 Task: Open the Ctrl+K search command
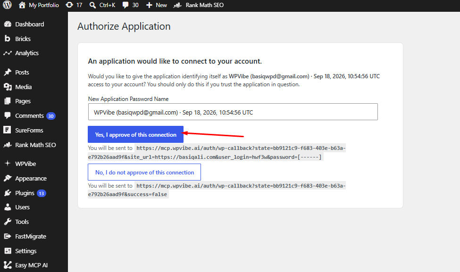(x=107, y=5)
